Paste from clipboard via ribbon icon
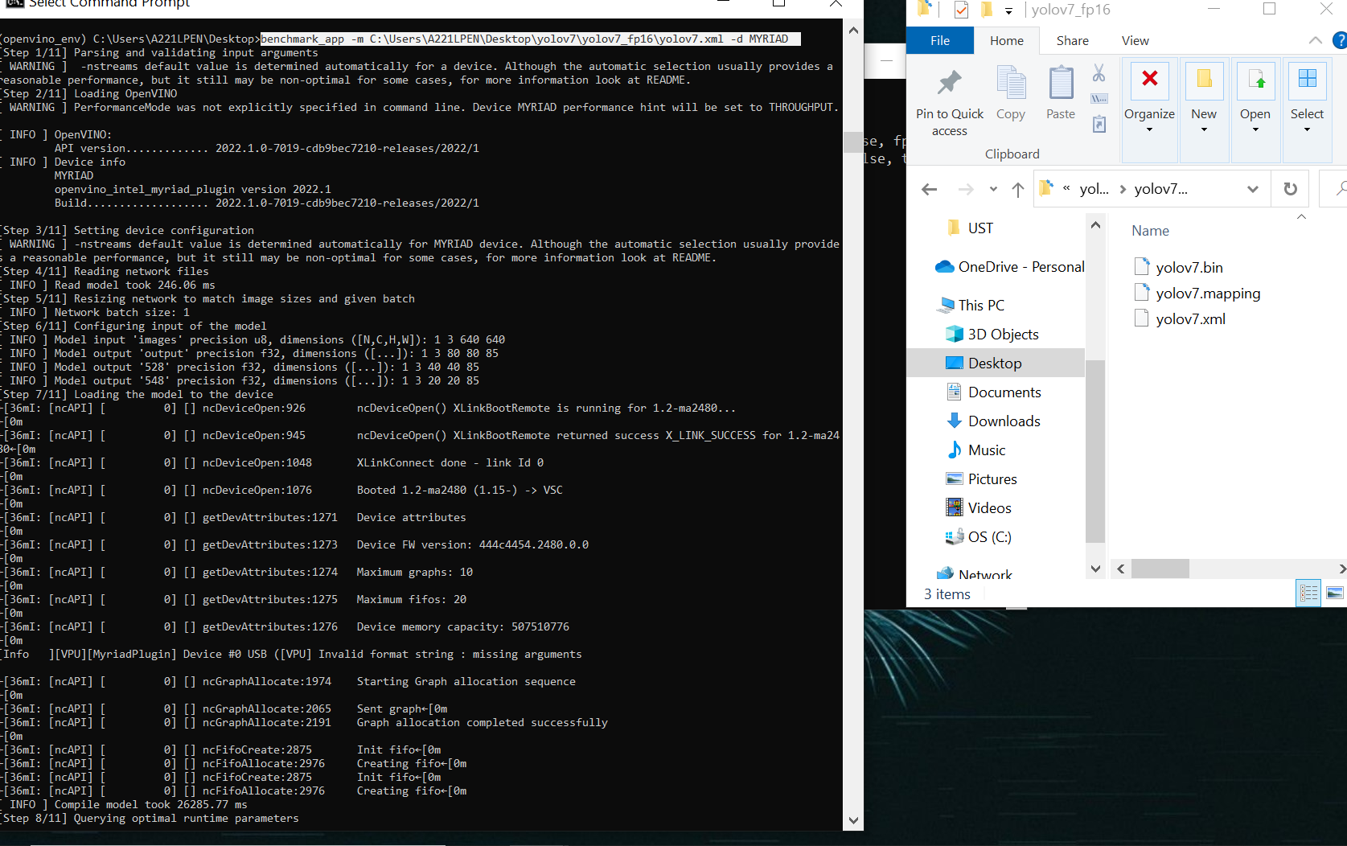This screenshot has width=1347, height=846. point(1059,91)
